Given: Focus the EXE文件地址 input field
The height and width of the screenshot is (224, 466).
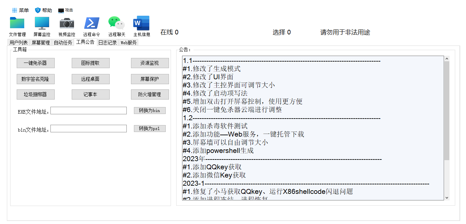Looking at the screenshot, I should 88,111.
